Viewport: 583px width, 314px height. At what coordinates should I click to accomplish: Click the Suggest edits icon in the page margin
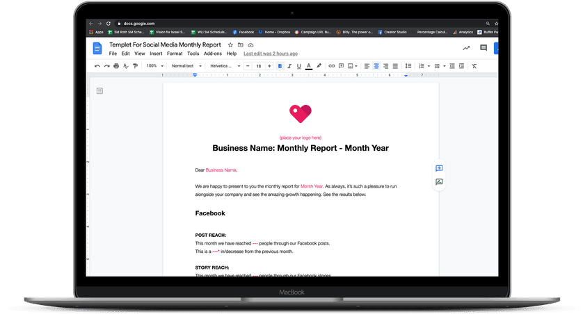[x=439, y=182]
